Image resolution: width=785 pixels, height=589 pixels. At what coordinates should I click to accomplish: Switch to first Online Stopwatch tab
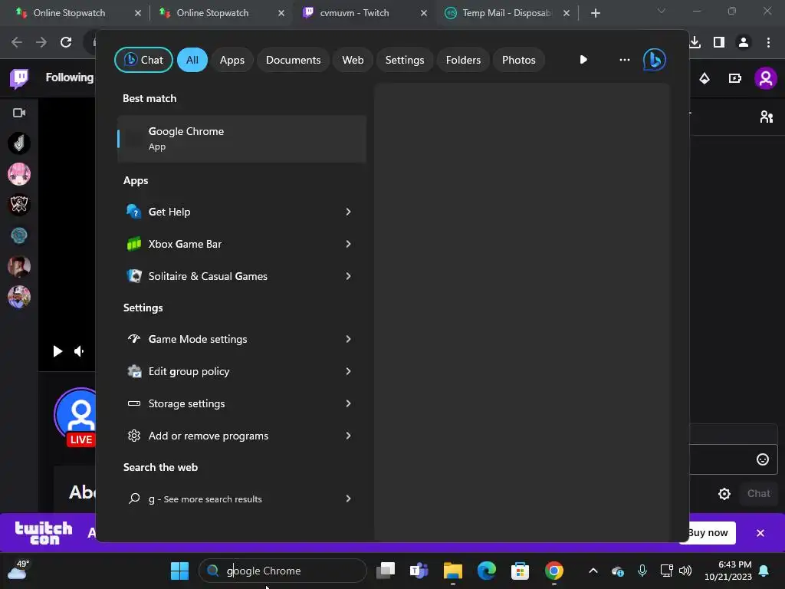(x=69, y=13)
